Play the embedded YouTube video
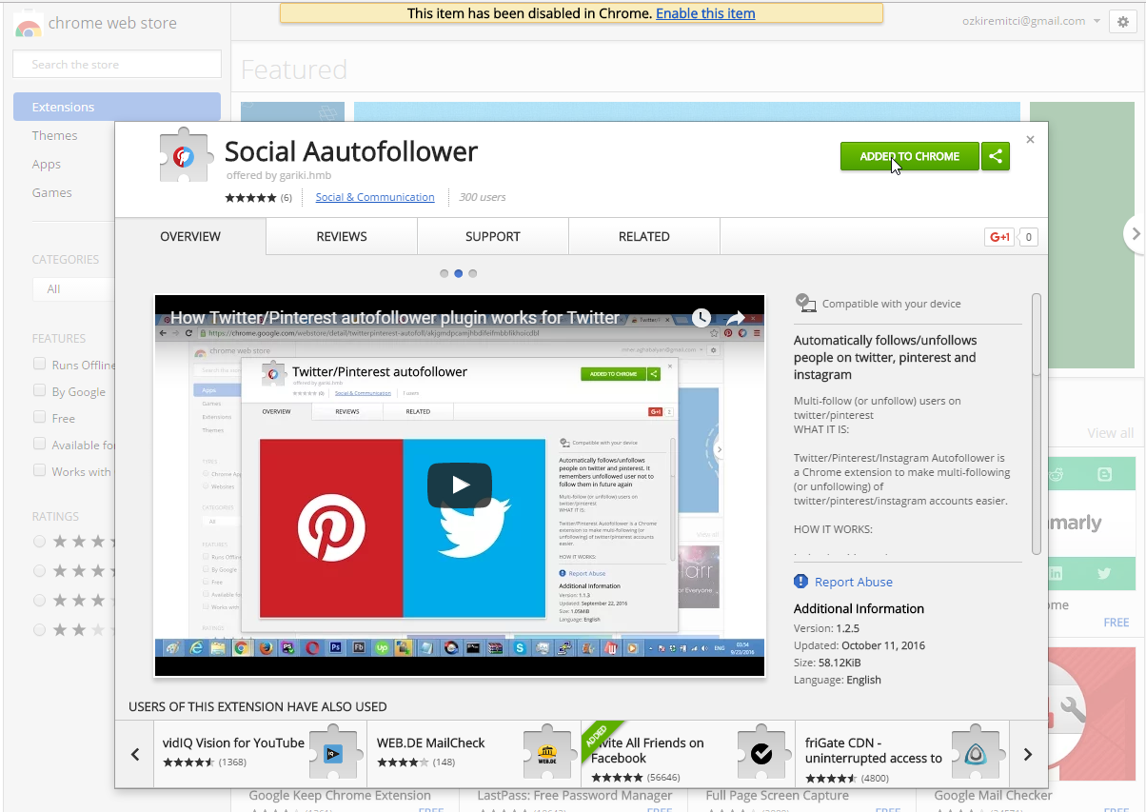This screenshot has width=1146, height=812. click(460, 485)
